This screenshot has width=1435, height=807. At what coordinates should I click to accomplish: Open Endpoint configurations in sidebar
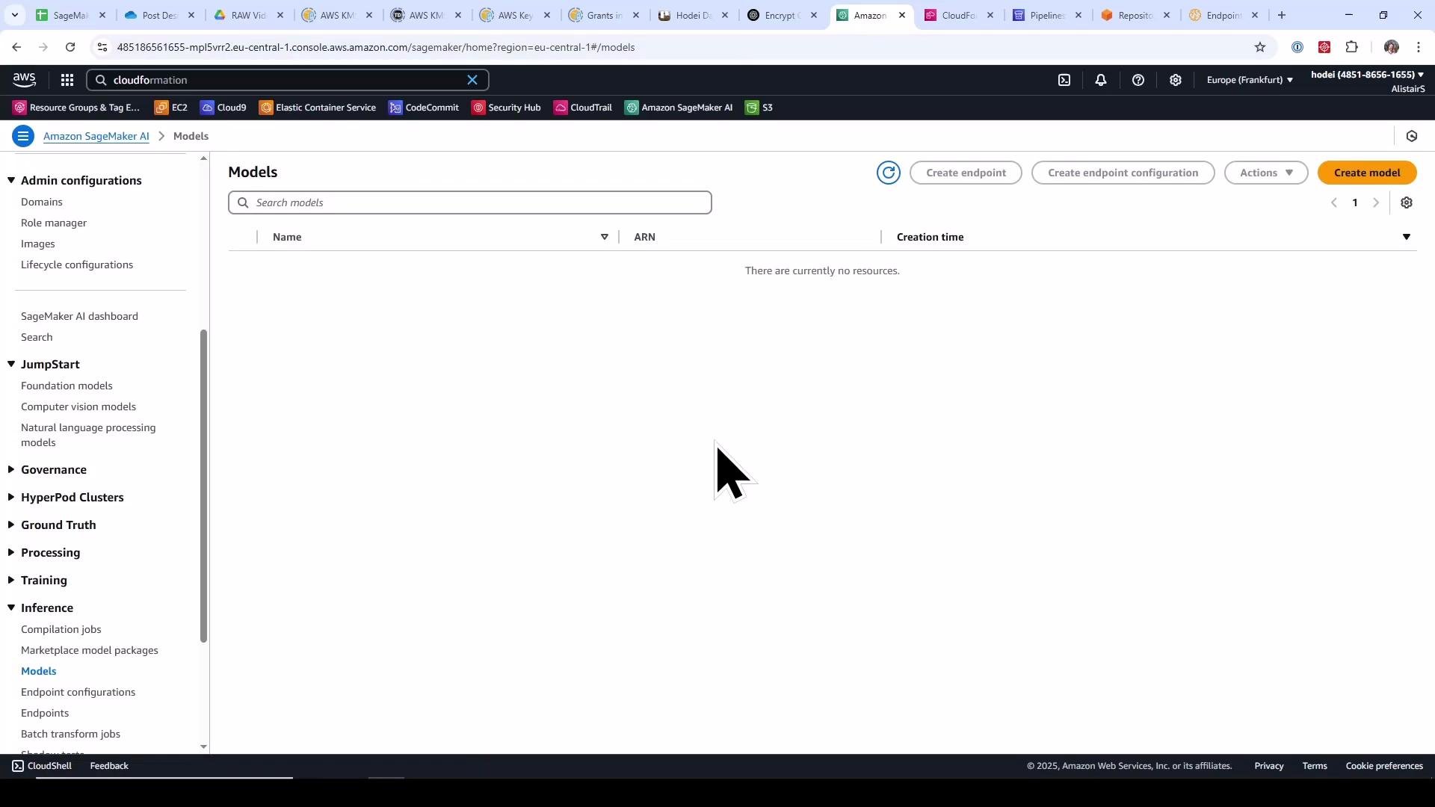click(x=78, y=692)
